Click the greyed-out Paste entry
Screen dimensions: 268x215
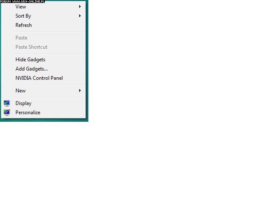(x=21, y=38)
